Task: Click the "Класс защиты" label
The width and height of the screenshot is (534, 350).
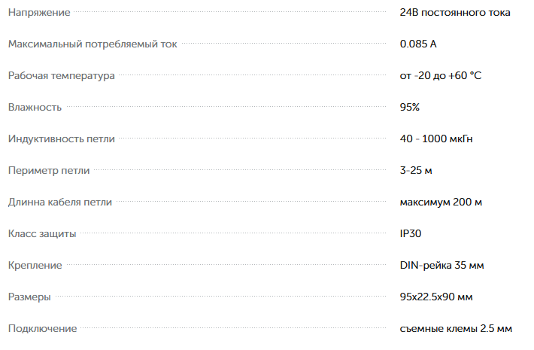Action: (42, 234)
